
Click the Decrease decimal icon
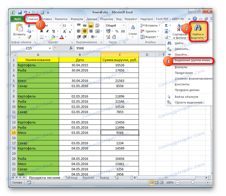coord(114,37)
